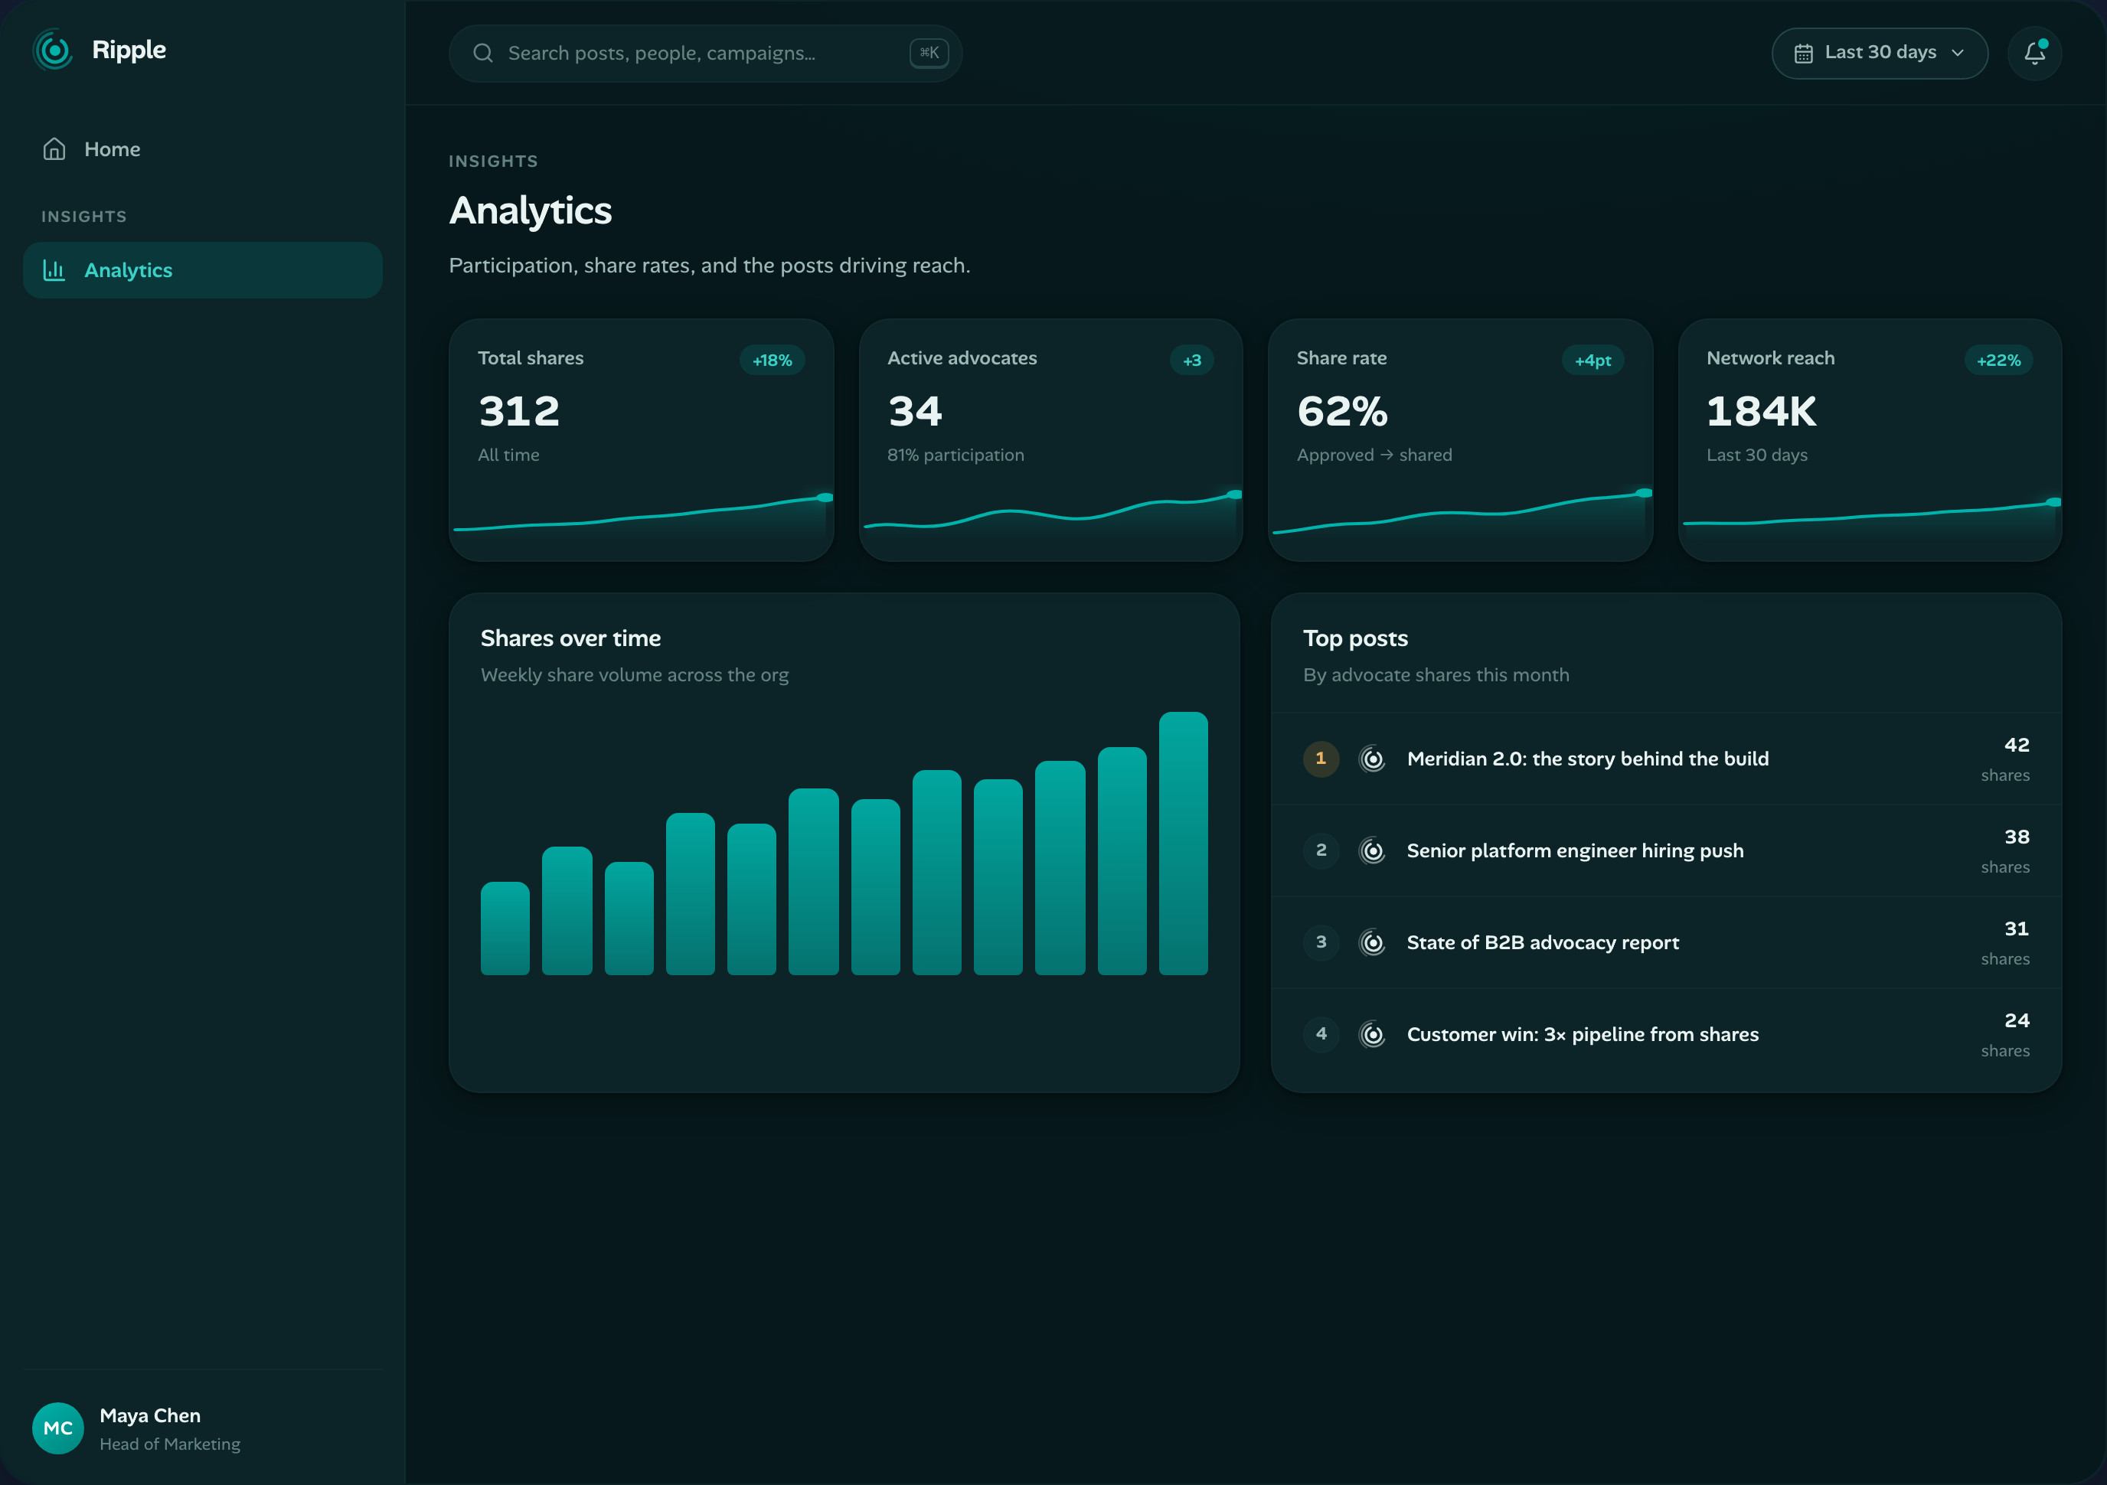Click the Shares over time heading
Viewport: 2107px width, 1485px height.
[x=571, y=638]
